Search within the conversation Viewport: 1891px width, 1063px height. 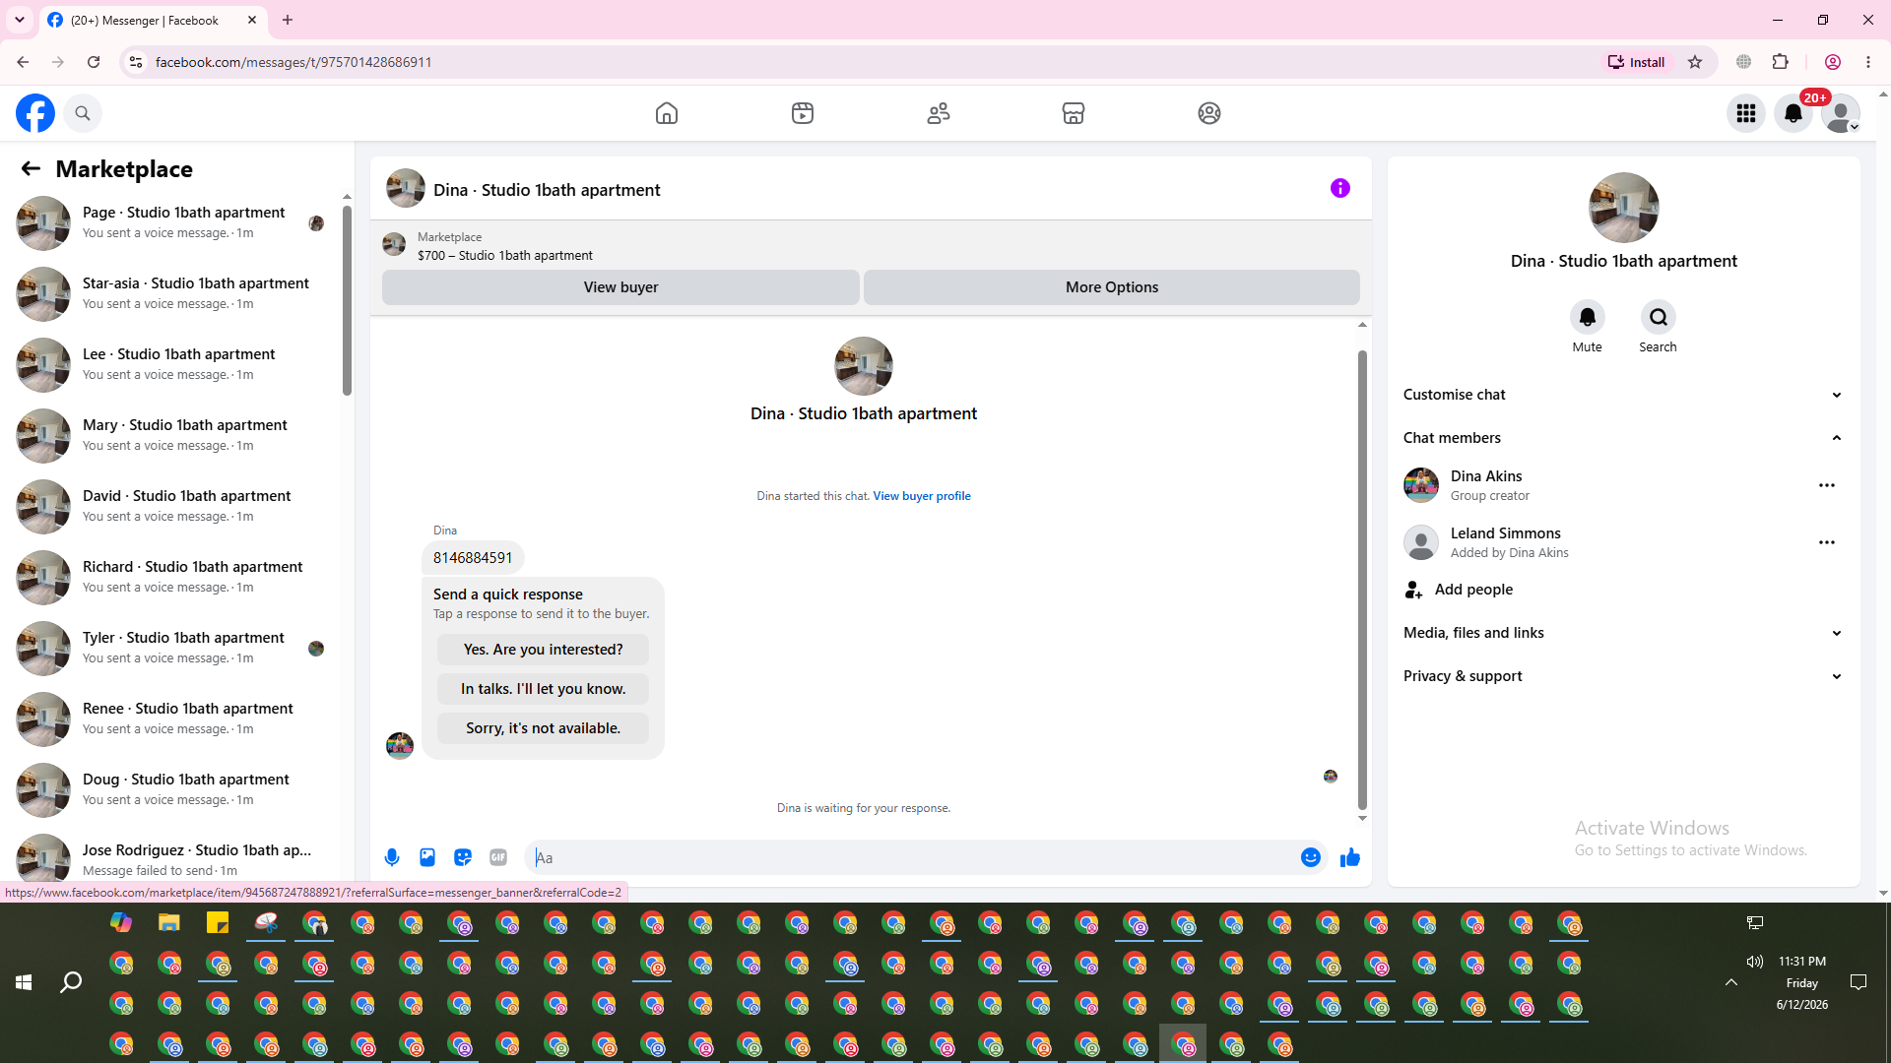pos(1659,317)
